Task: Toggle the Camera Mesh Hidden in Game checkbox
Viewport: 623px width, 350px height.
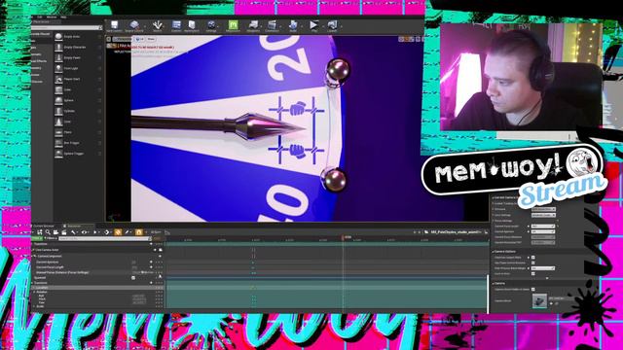Action: [x=533, y=290]
